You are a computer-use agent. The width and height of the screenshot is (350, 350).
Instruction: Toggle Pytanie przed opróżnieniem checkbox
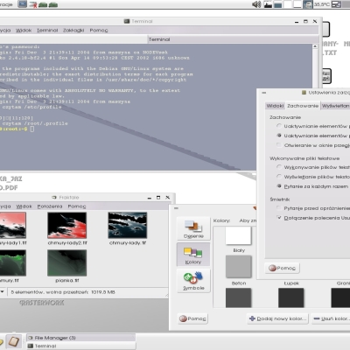[279, 208]
